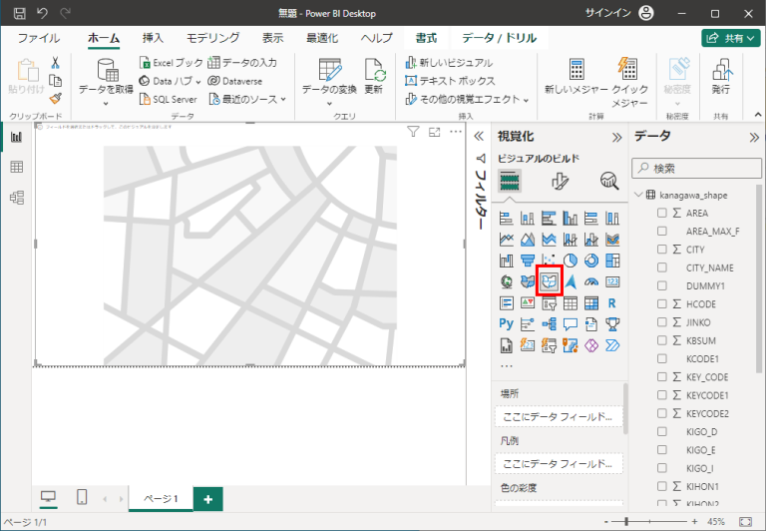
Task: Switch to the 書式 ribbon tab
Action: click(x=426, y=38)
